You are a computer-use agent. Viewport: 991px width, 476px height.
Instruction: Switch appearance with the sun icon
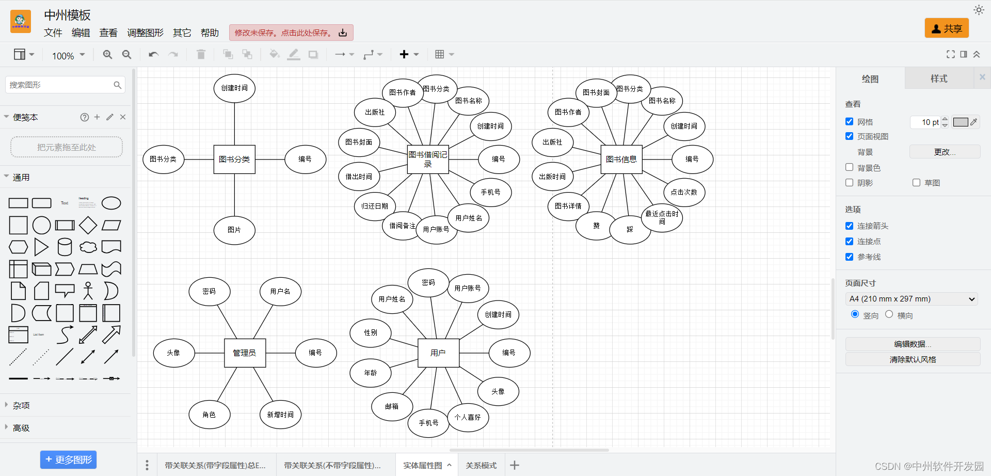point(979,10)
